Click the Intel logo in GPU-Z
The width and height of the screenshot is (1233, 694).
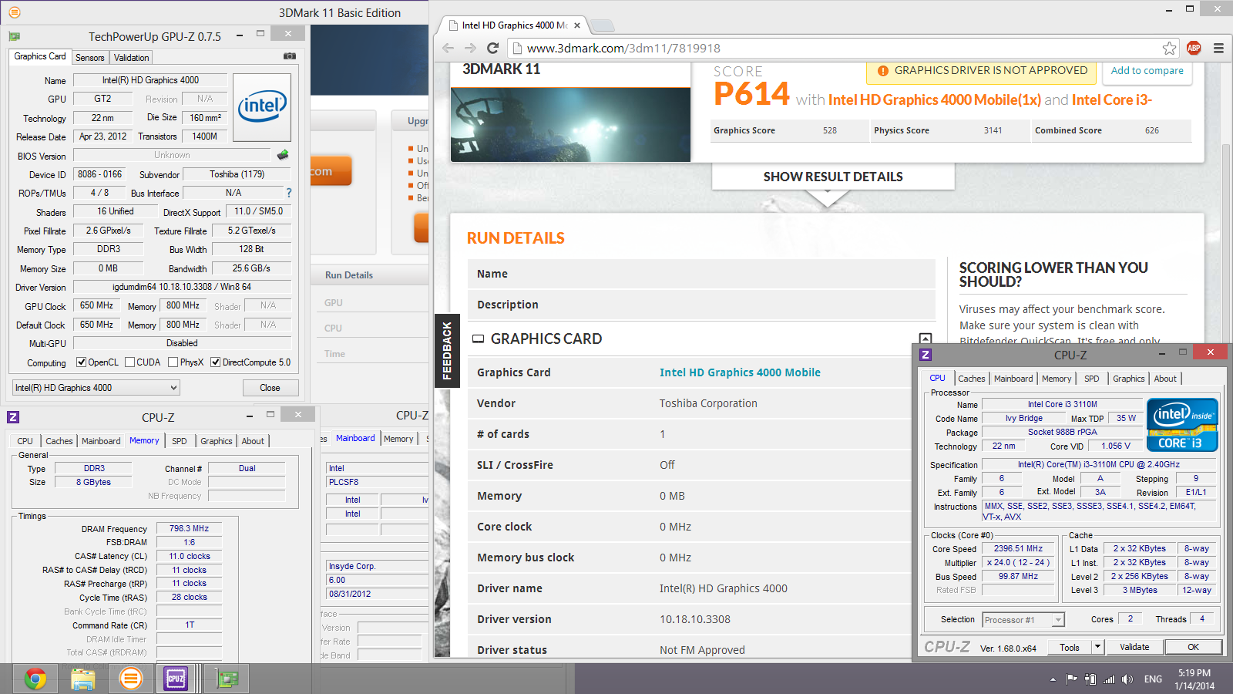click(262, 107)
